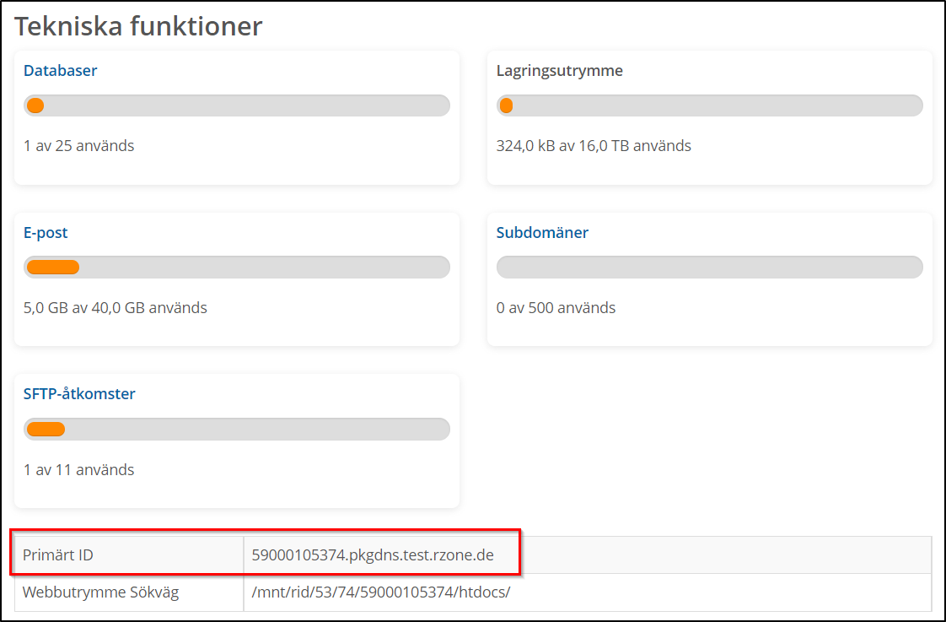Click the Databaser usage progress bar
This screenshot has width=946, height=622.
coord(237,105)
